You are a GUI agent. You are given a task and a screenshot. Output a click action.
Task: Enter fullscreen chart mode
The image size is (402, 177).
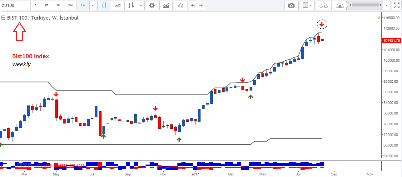pos(396,5)
